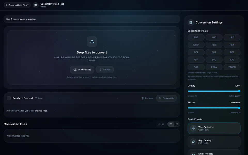The width and height of the screenshot is (248, 155).
Task: Click the Email Friendly preset icon
Action: pyautogui.click(x=193, y=154)
